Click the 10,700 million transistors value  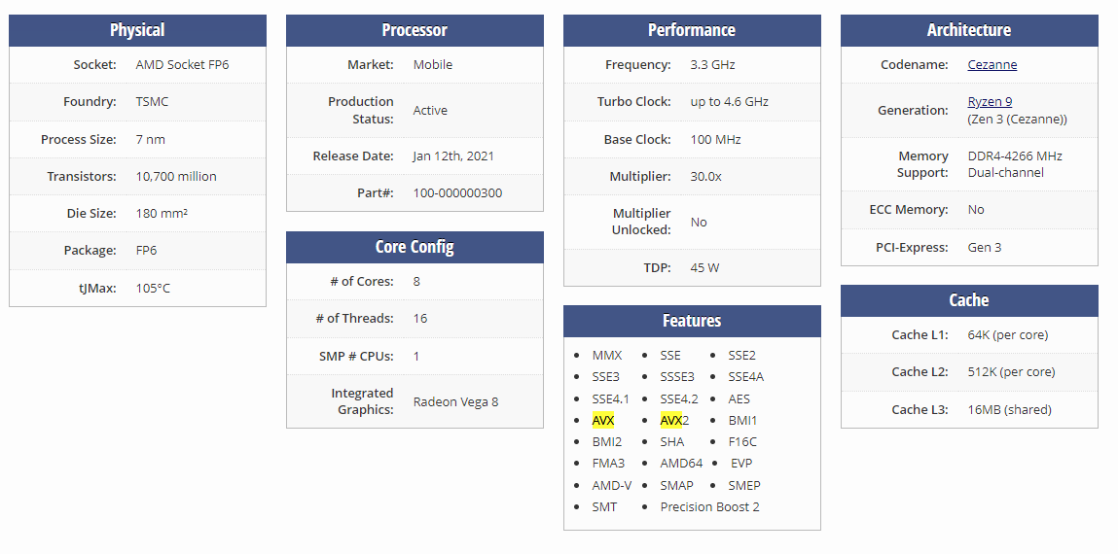176,177
